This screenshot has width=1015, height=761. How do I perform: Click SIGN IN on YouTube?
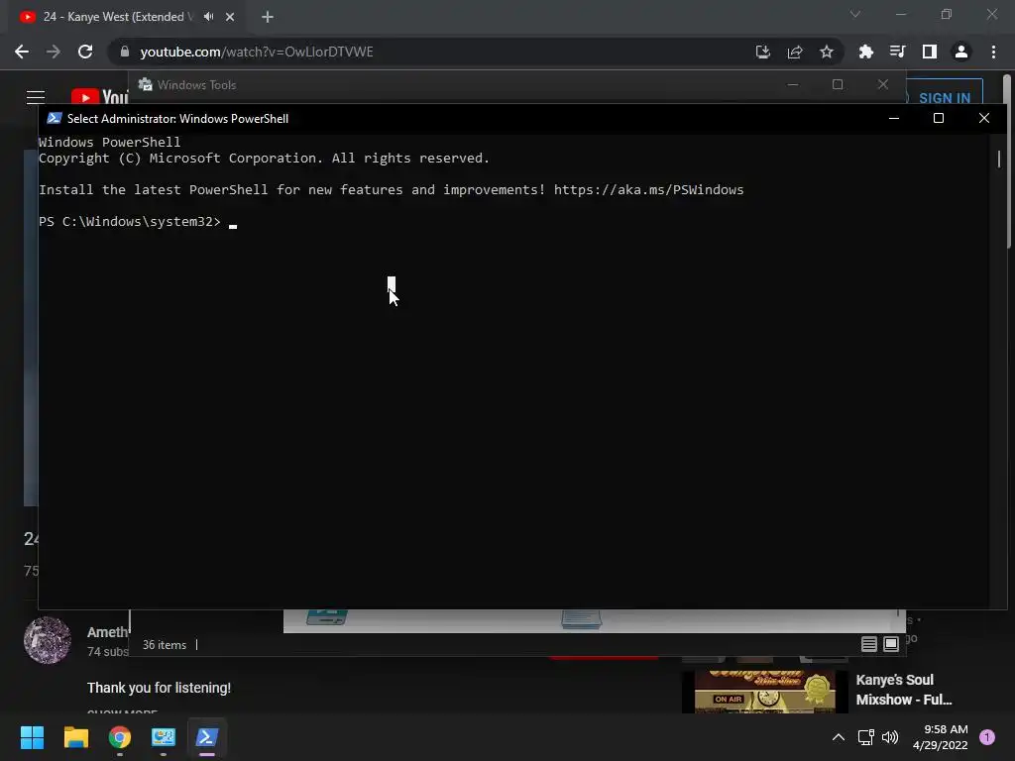click(x=945, y=98)
